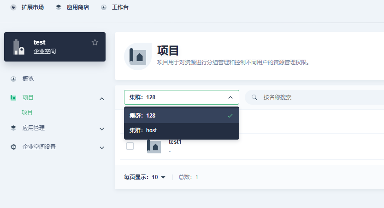The width and height of the screenshot is (384, 208).
Task: Open the 项目 sub-item in sidebar
Action: (x=27, y=112)
